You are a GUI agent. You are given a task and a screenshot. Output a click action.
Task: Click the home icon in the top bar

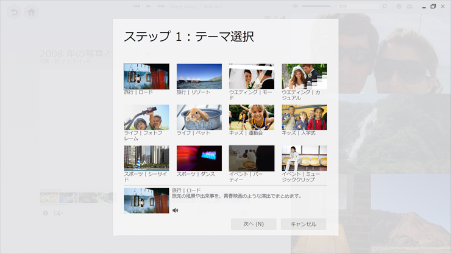pos(30,12)
